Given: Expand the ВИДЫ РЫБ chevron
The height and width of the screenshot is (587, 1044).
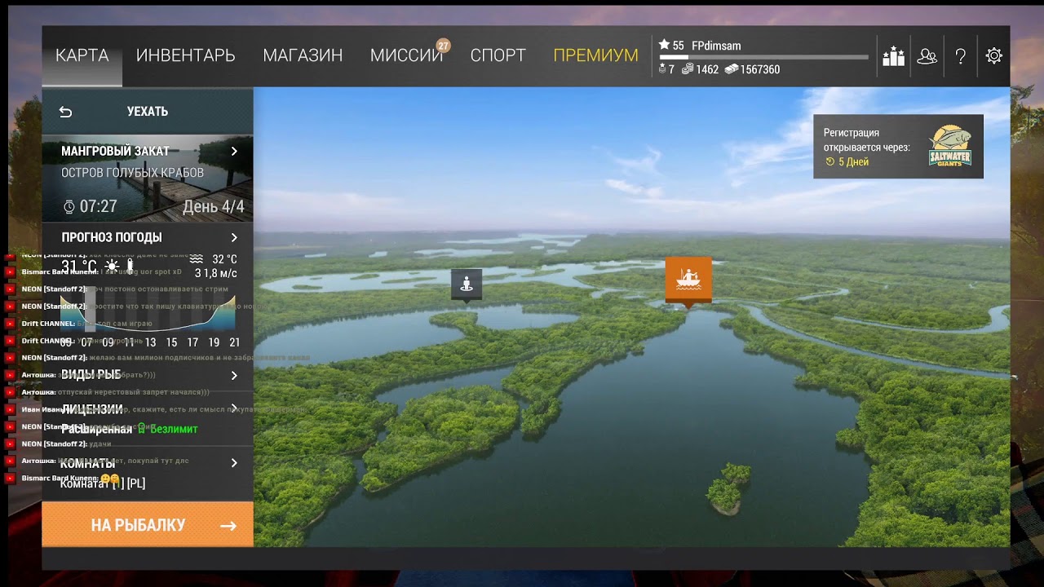Looking at the screenshot, I should [x=234, y=375].
